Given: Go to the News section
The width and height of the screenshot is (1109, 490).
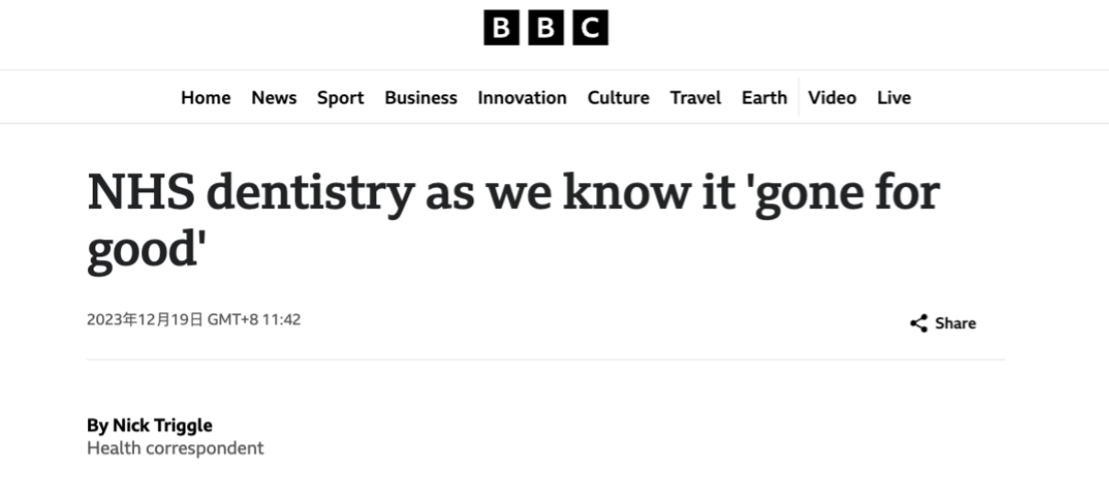Looking at the screenshot, I should tap(274, 98).
